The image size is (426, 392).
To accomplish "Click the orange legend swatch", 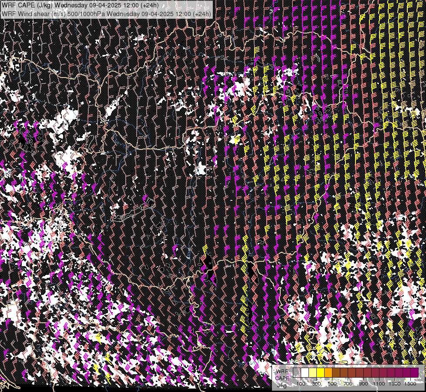I will tap(328, 372).
